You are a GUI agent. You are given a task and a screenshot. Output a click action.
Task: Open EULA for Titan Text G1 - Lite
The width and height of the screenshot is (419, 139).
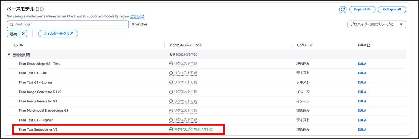(x=362, y=73)
